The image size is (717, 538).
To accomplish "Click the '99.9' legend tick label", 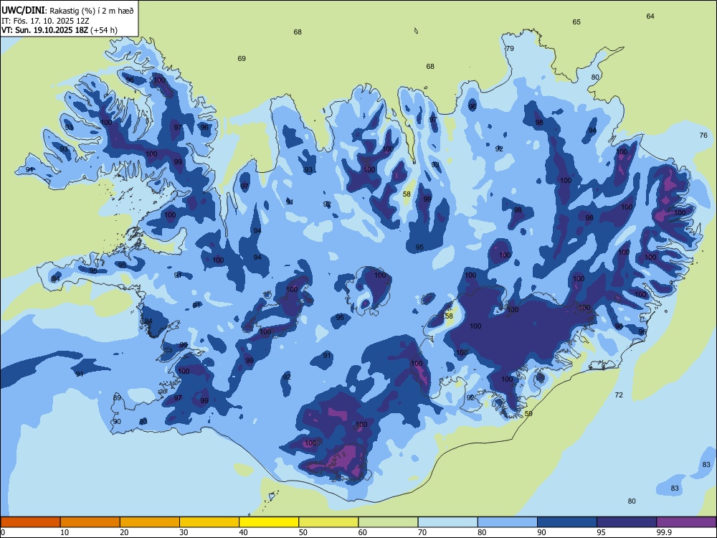I will (664, 532).
